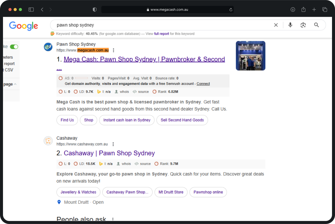Clear the search query with X icon
This screenshot has height=224, width=335.
coord(276,25)
